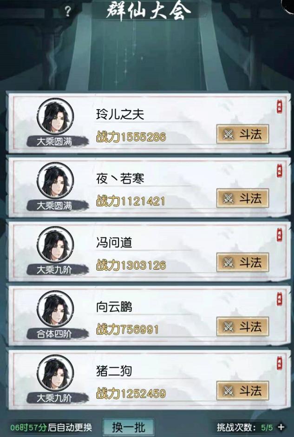Challenge 玲儿之夫 with 斗法 button

coord(243,134)
